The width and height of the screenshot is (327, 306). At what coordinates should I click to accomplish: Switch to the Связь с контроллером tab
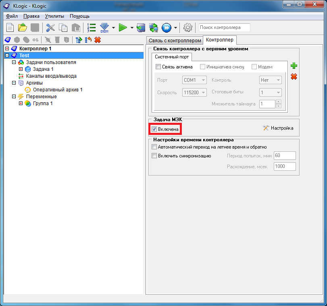click(x=175, y=40)
